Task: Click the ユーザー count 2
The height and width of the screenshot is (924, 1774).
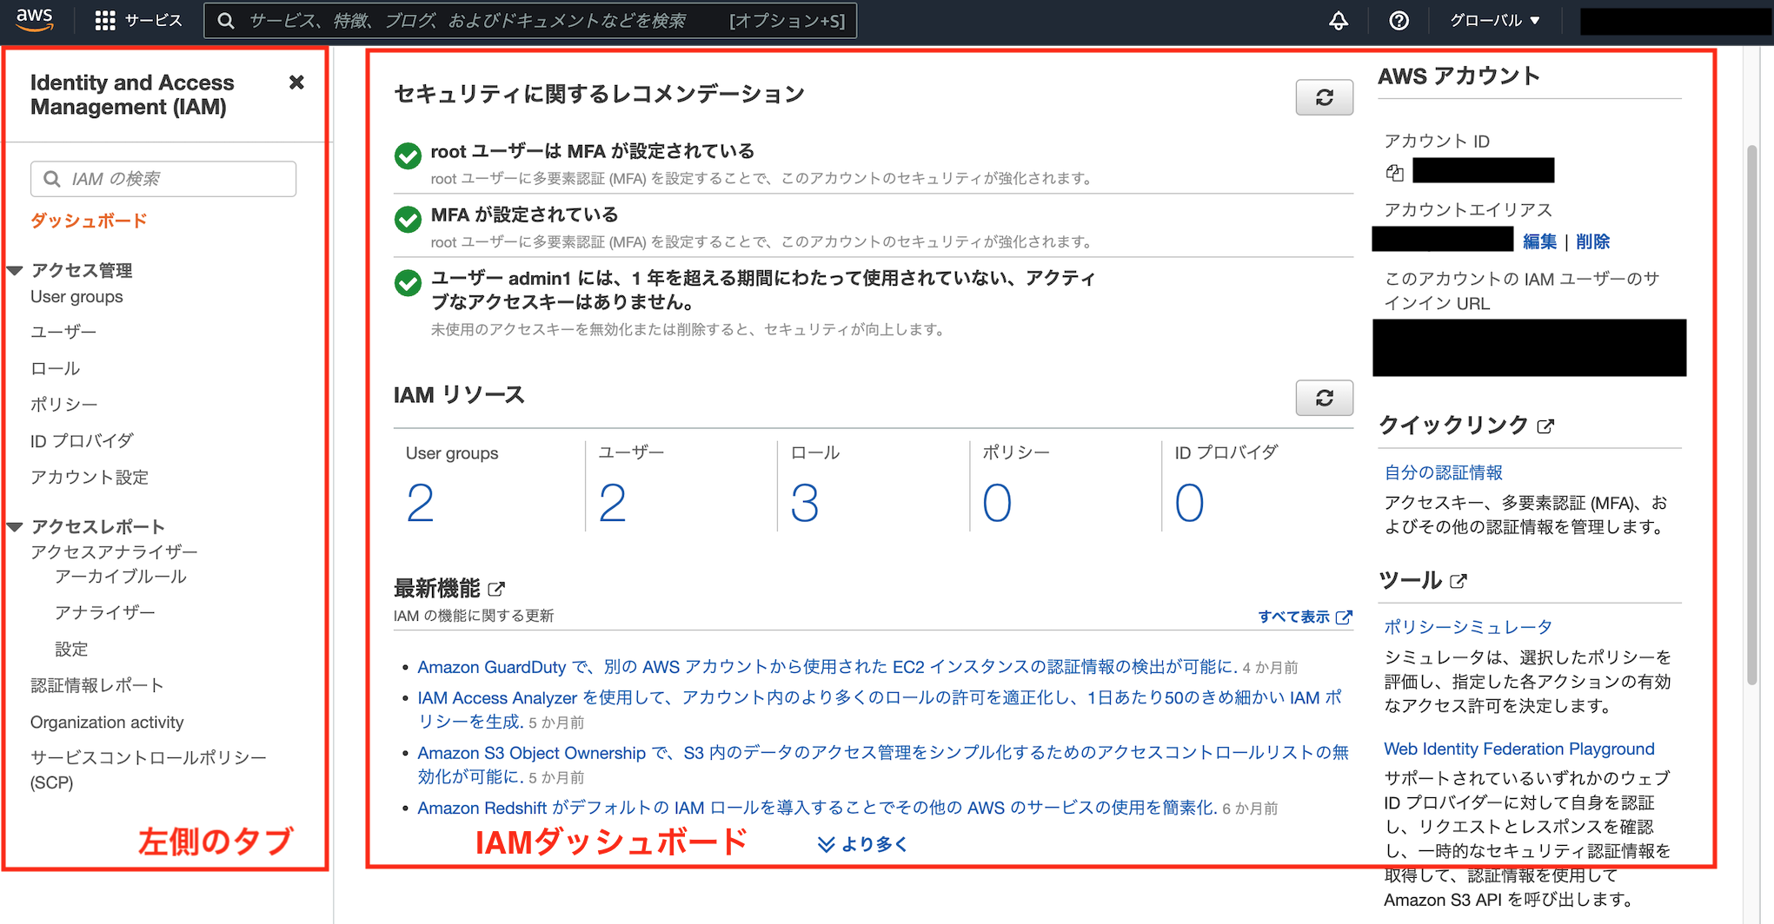Action: click(612, 504)
